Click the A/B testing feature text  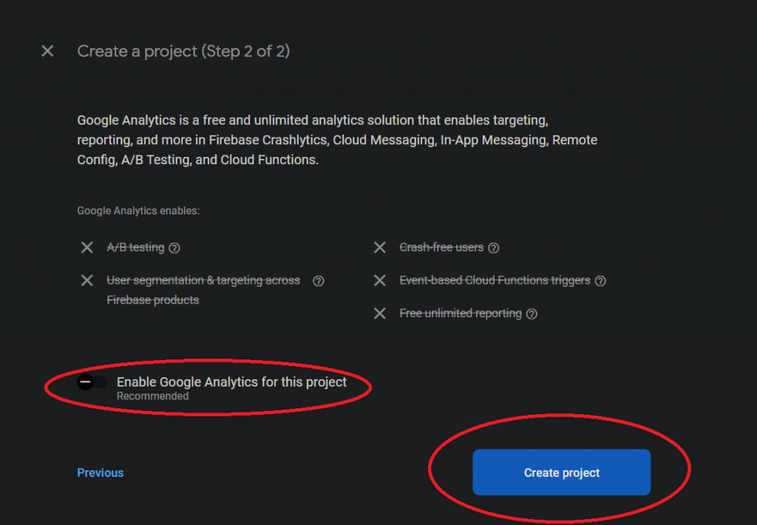pyautogui.click(x=135, y=247)
